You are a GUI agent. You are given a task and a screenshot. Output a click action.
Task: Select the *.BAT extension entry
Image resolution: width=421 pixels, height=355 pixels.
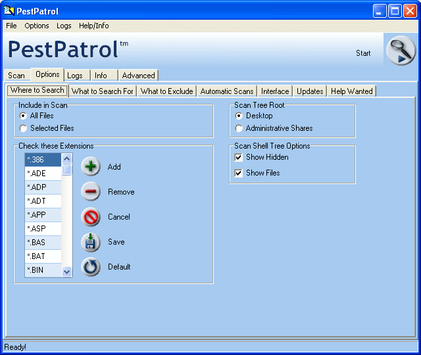tap(43, 256)
